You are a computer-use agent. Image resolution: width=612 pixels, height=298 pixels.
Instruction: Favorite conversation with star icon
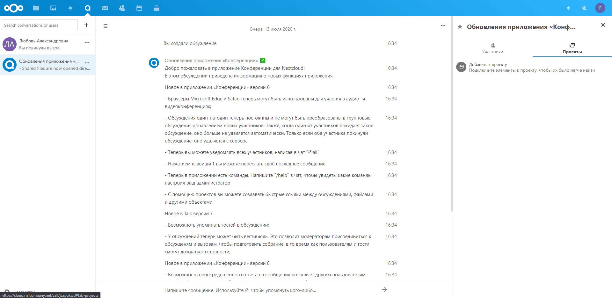[460, 27]
